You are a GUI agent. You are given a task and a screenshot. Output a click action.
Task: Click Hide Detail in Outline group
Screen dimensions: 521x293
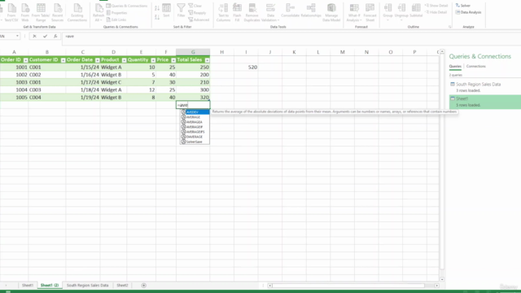click(436, 12)
